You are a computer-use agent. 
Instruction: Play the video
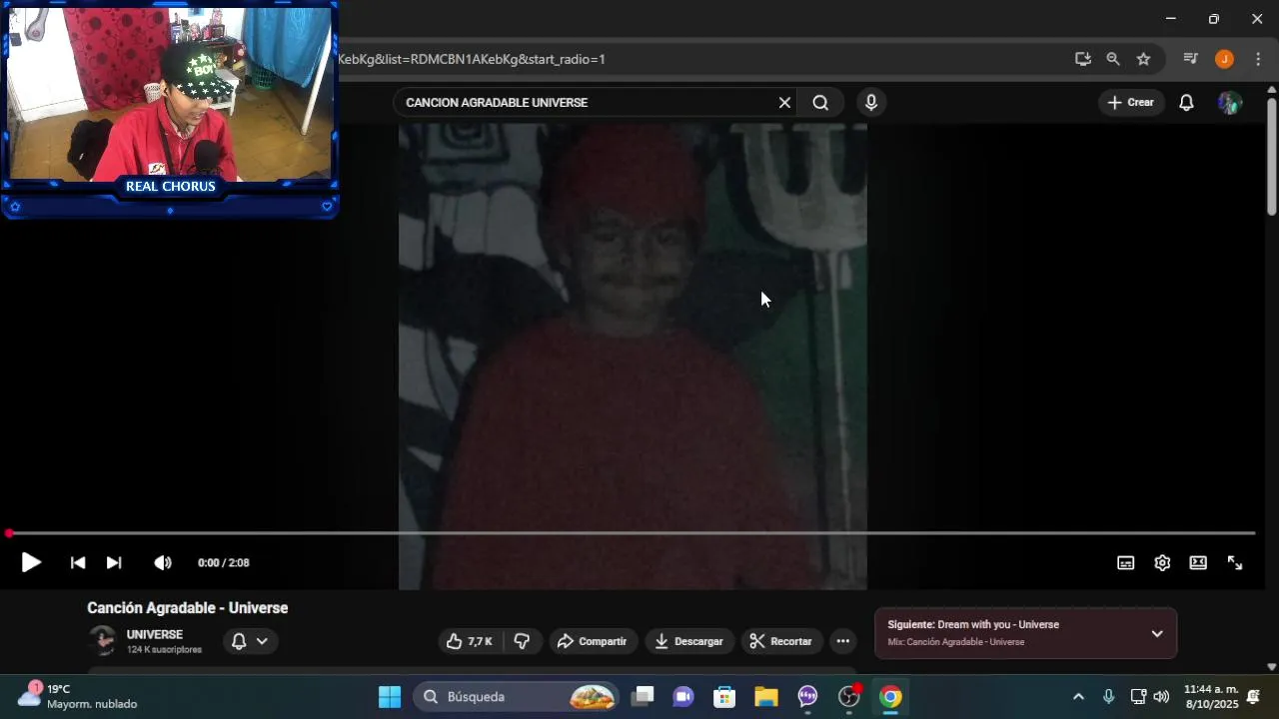click(x=31, y=563)
